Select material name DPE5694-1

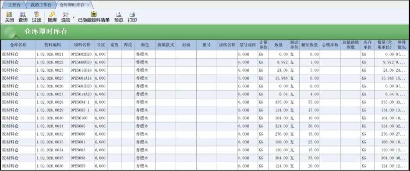(x=82, y=102)
